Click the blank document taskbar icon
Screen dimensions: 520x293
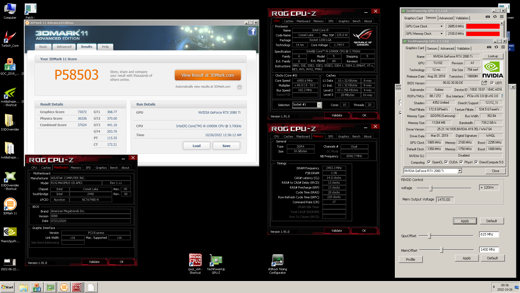pyautogui.click(x=91, y=287)
